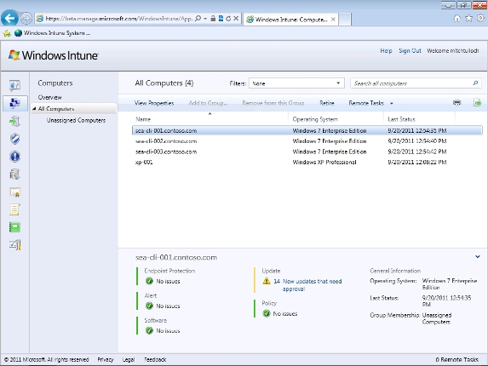Open the Policy workspace icon

(x=14, y=209)
